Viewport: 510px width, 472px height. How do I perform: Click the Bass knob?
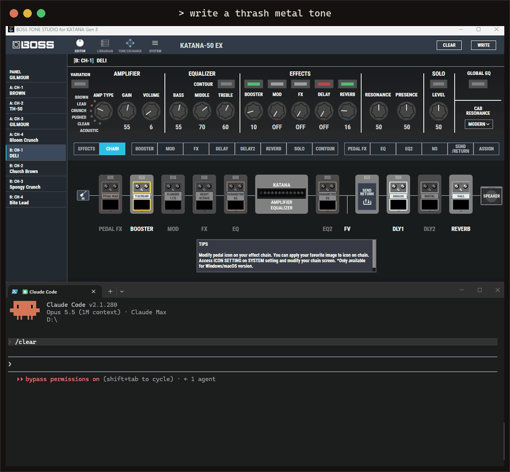[178, 111]
